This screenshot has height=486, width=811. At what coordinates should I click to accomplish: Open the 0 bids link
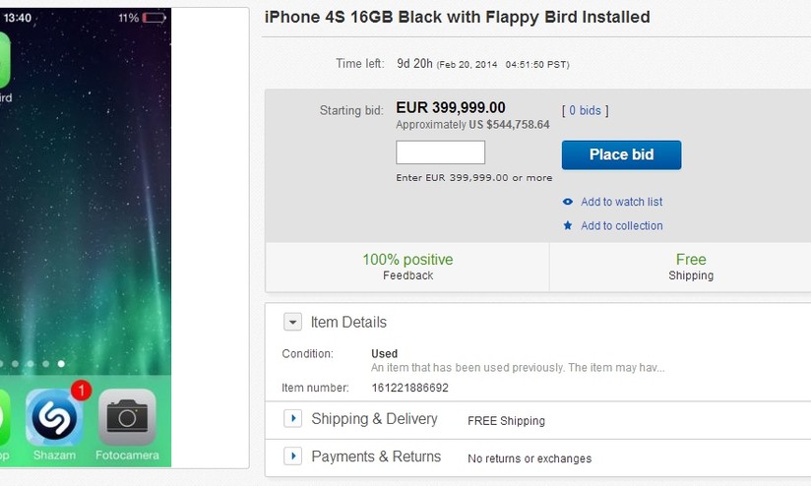click(x=585, y=110)
